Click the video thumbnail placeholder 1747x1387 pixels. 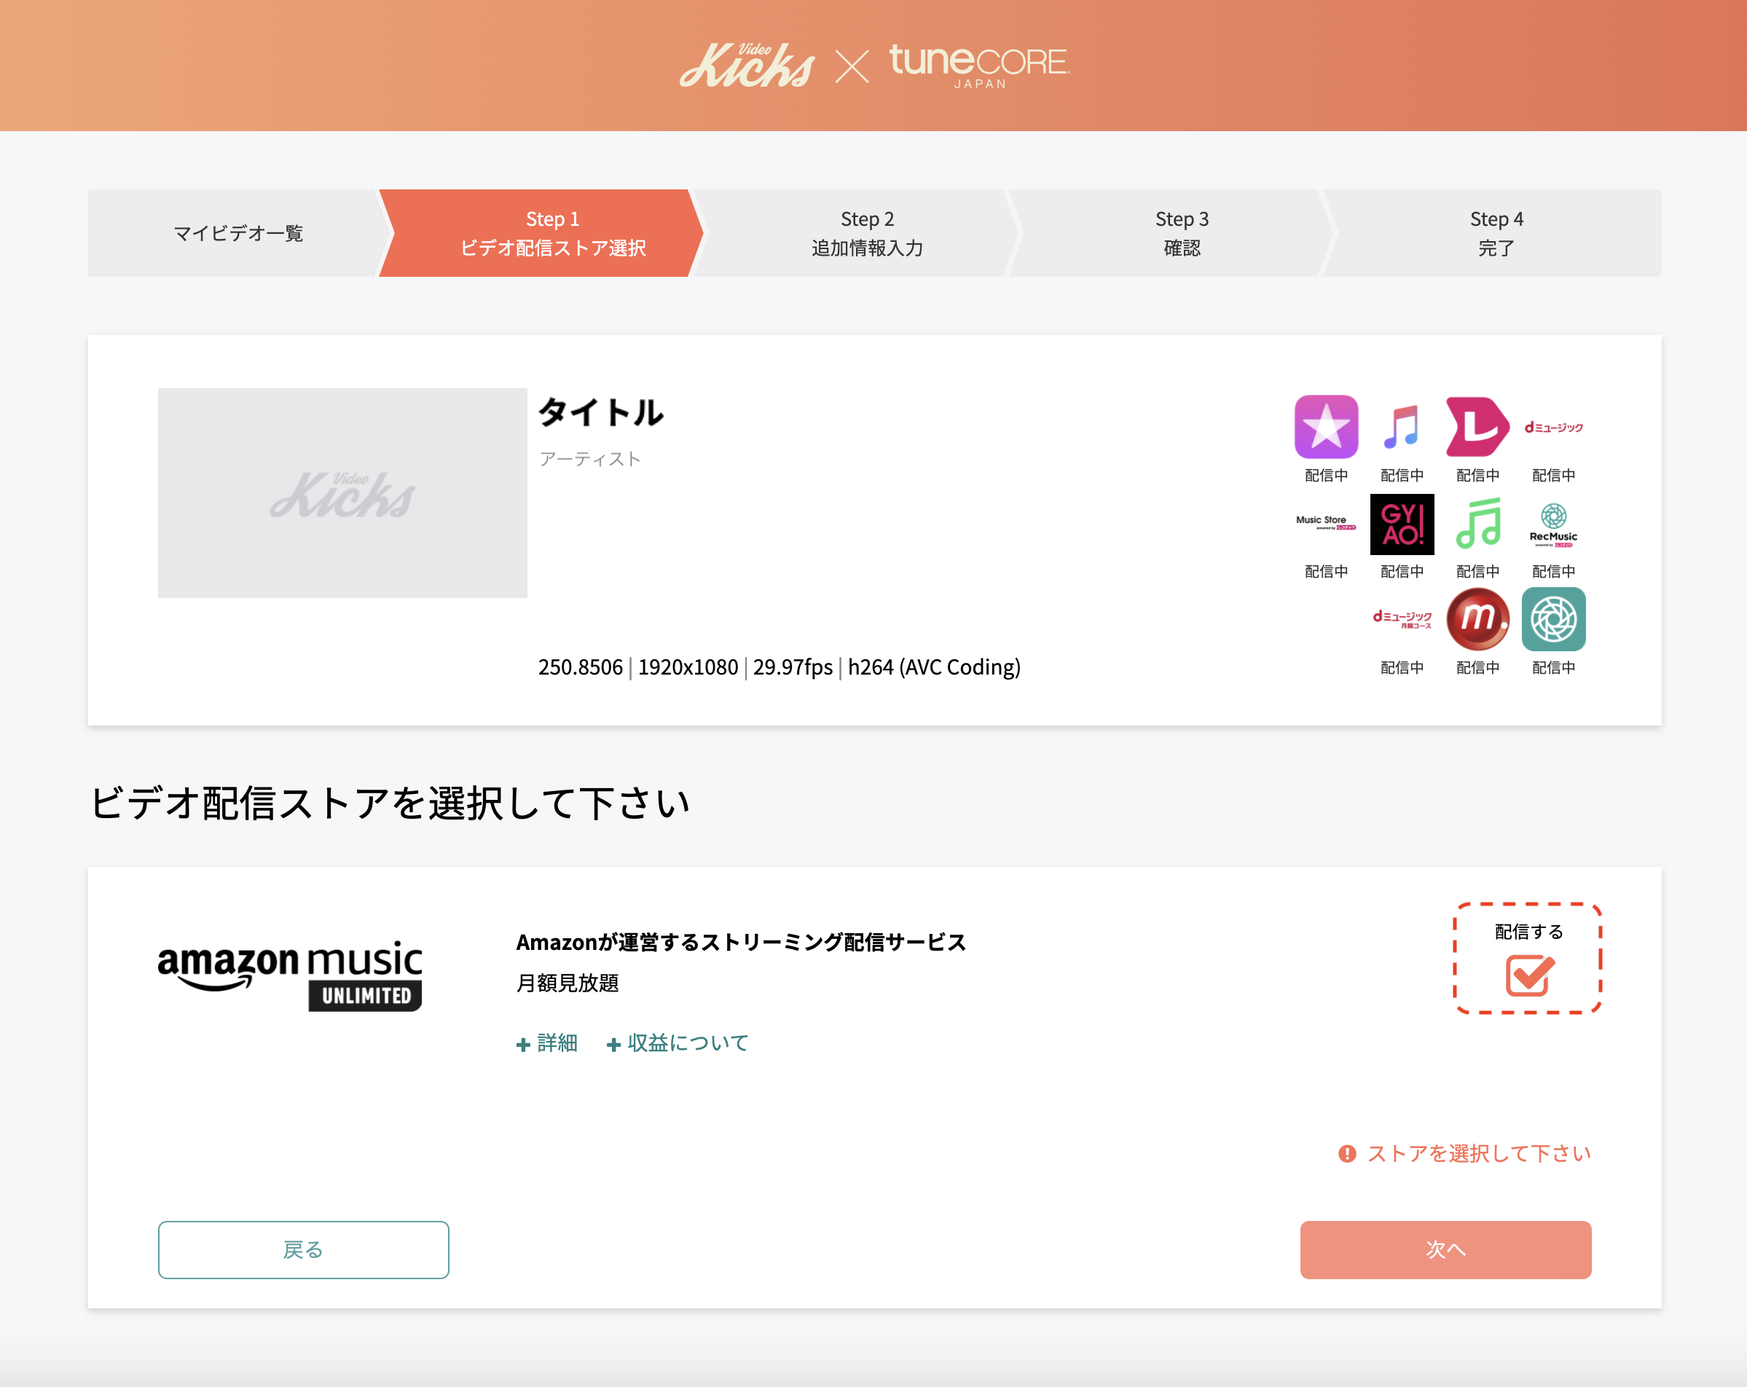[x=342, y=493]
